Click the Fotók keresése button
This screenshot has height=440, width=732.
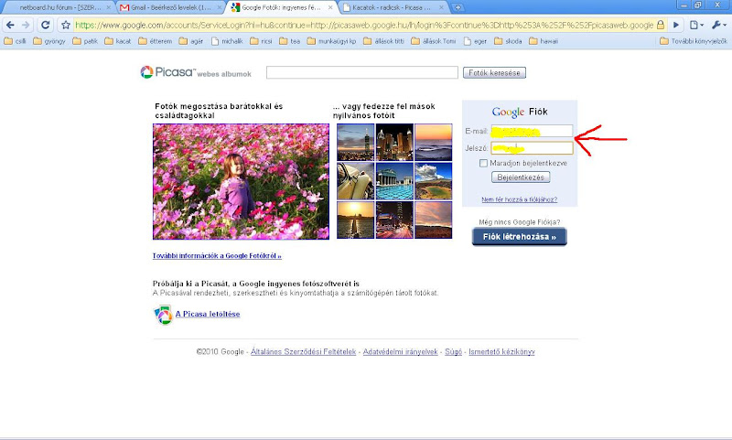coord(494,73)
